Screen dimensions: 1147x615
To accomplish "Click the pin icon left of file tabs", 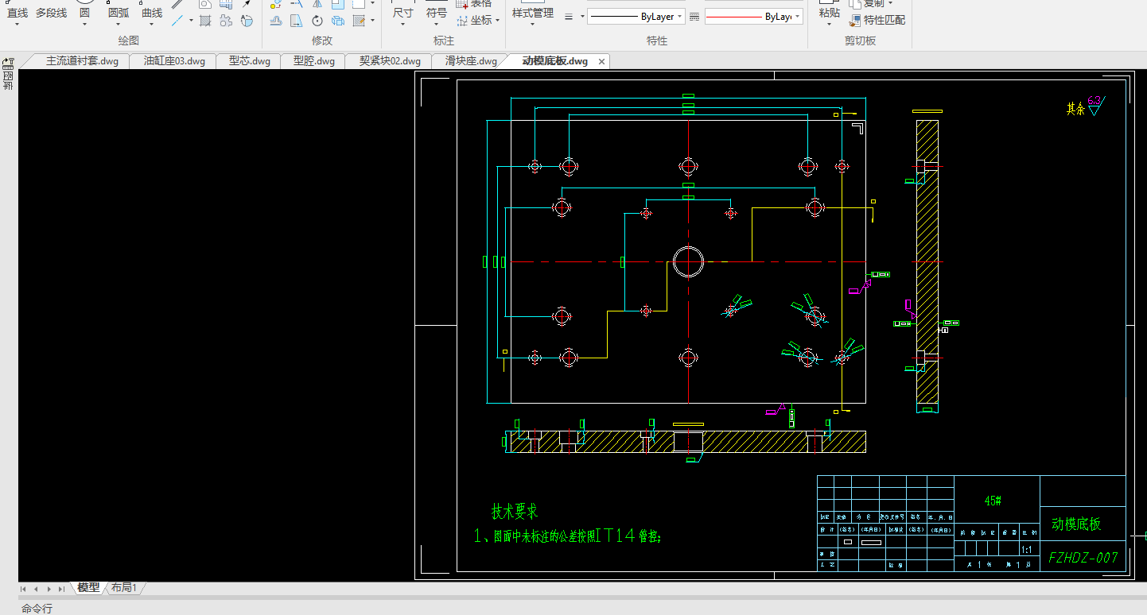I will click(9, 61).
